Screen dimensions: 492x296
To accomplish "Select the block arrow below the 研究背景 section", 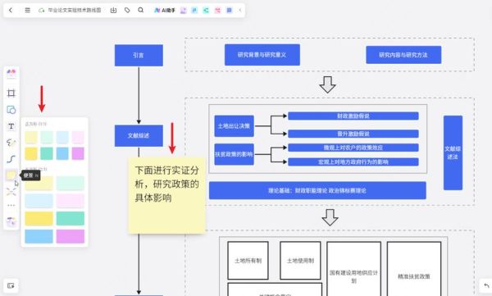I will 327,84.
